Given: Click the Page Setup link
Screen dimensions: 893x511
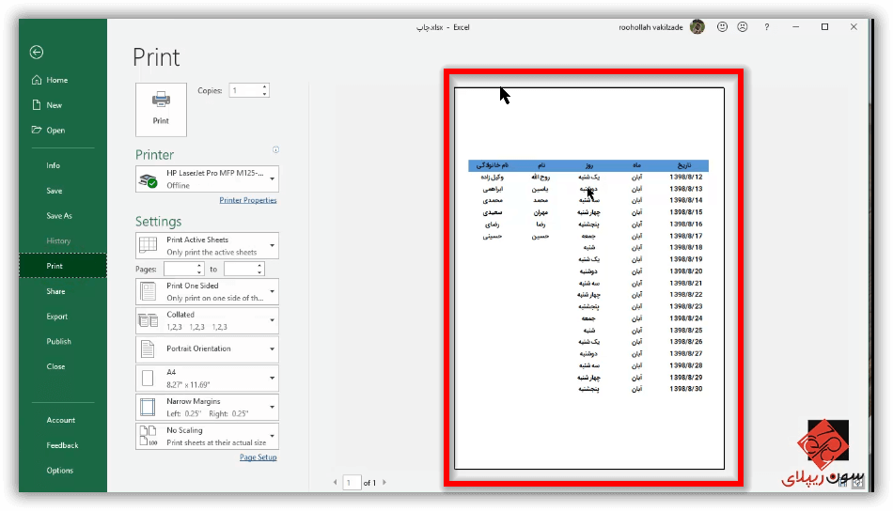Looking at the screenshot, I should (x=258, y=457).
